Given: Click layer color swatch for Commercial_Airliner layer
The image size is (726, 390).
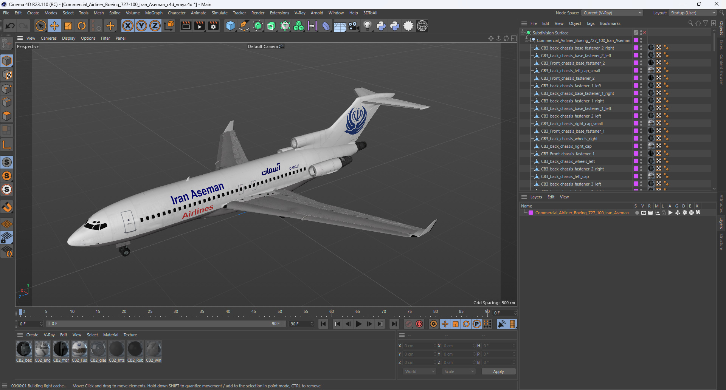Looking at the screenshot, I should 531,213.
